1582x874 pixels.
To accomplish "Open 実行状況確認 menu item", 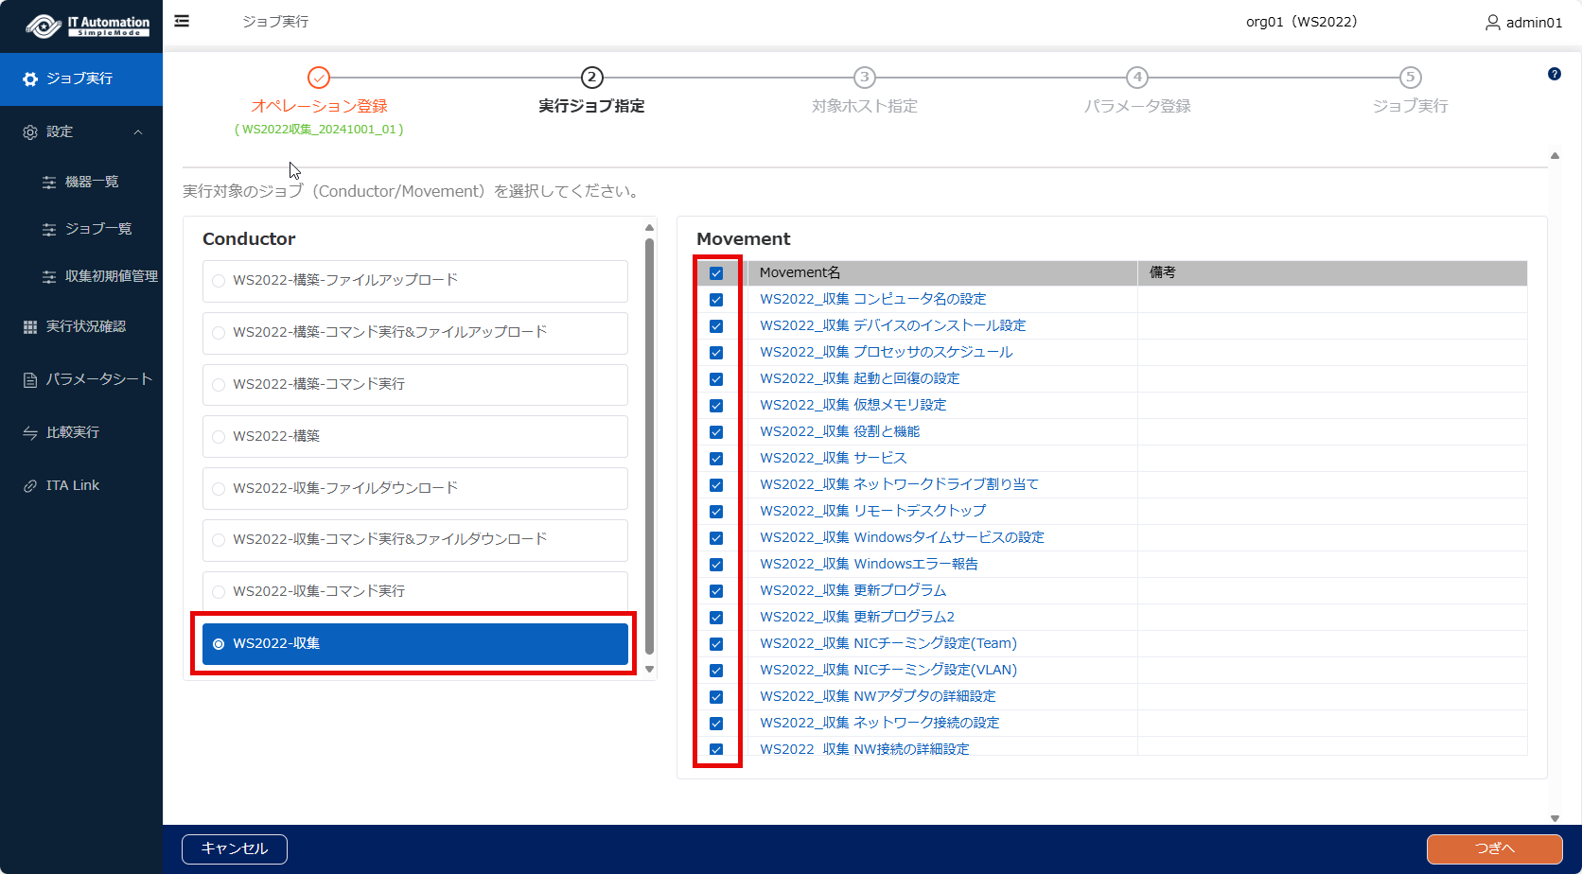I will pos(81,326).
